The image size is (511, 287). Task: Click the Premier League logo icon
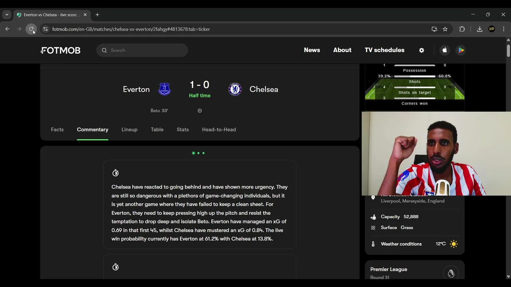click(451, 273)
